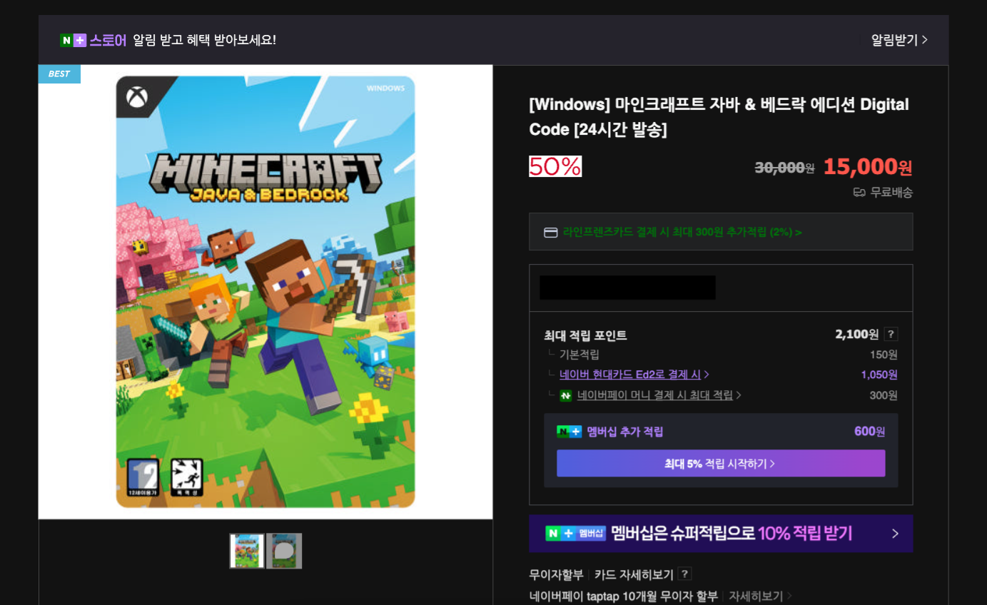Viewport: 987px width, 605px height.
Task: Click the Naver Pay N icon
Action: point(566,395)
